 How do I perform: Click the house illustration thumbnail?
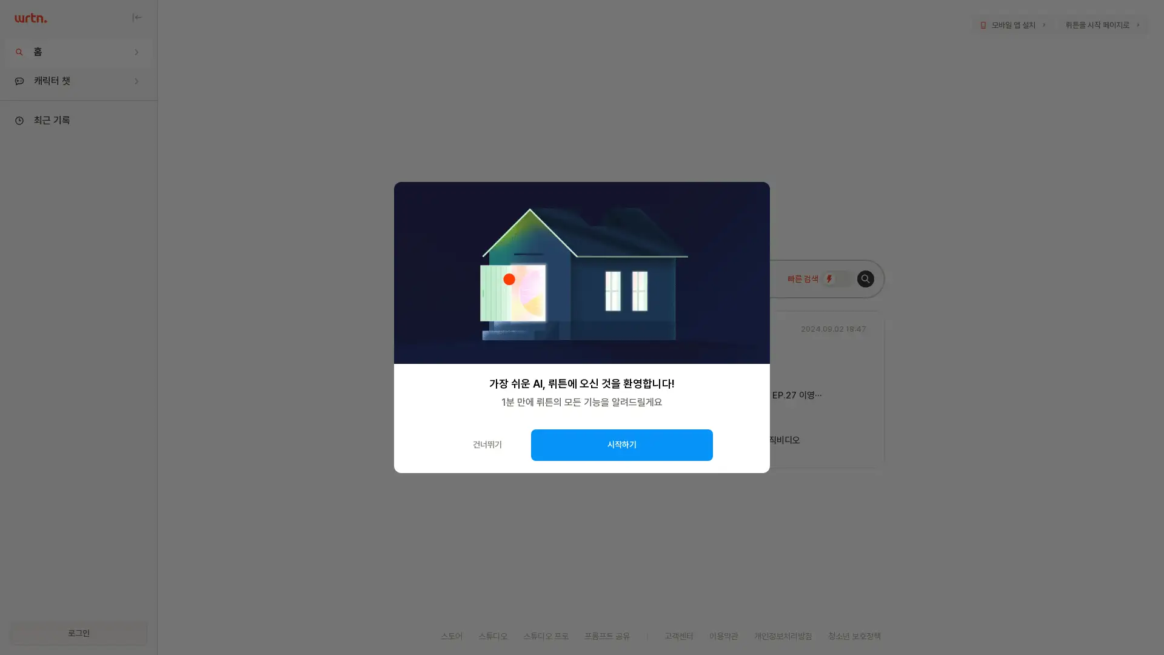pyautogui.click(x=582, y=273)
